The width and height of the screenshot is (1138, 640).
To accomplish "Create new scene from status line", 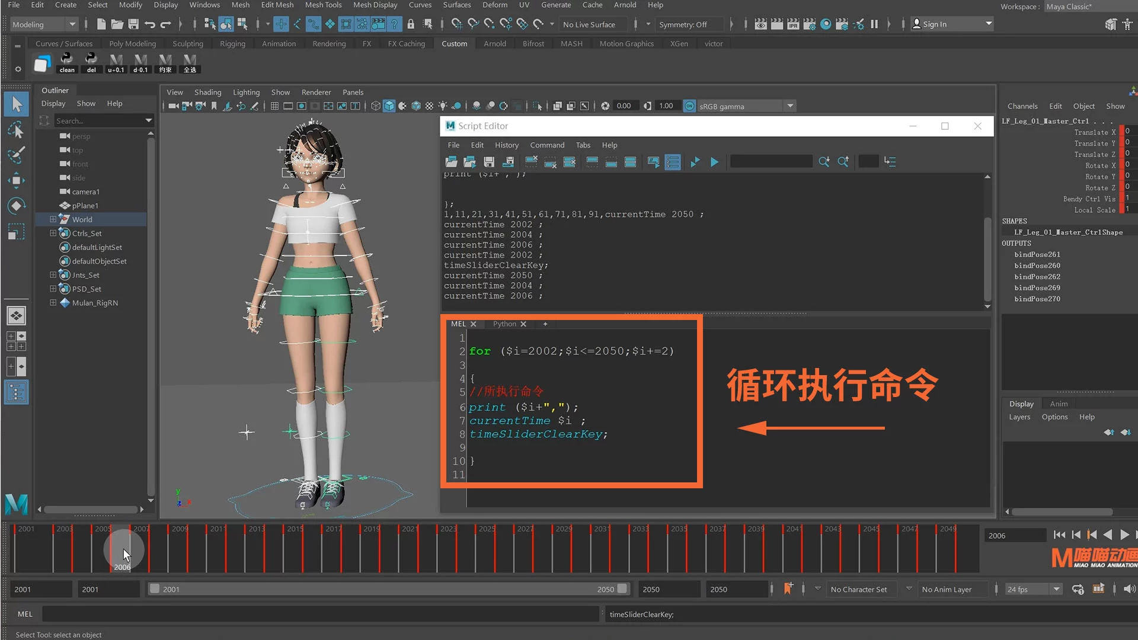I will click(x=101, y=24).
